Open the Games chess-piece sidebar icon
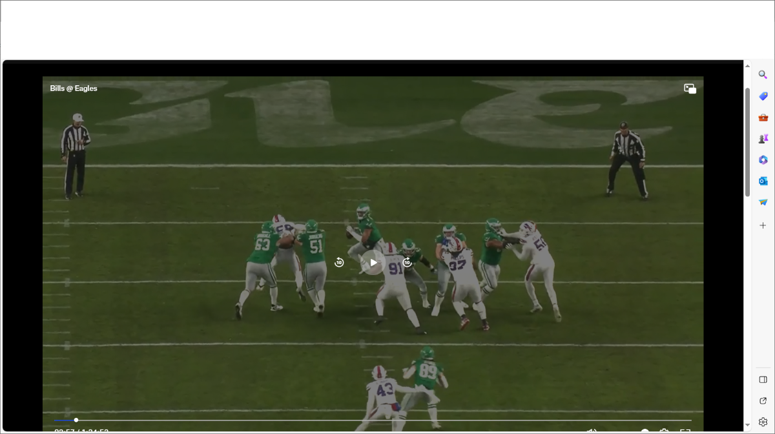Viewport: 775px width, 434px height. tap(763, 139)
